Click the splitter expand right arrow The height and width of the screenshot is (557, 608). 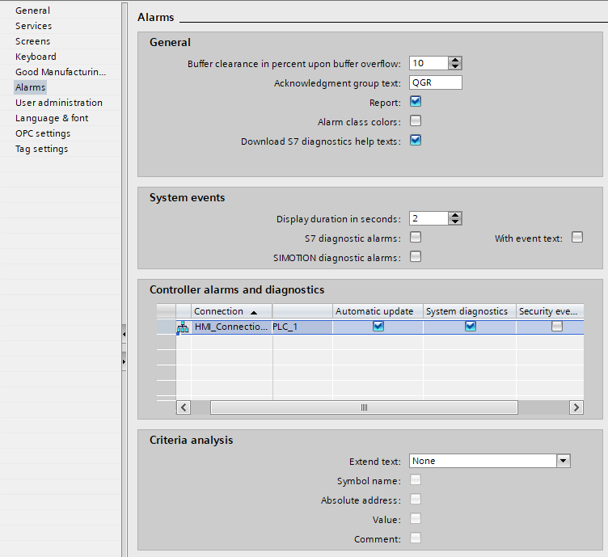pyautogui.click(x=124, y=361)
